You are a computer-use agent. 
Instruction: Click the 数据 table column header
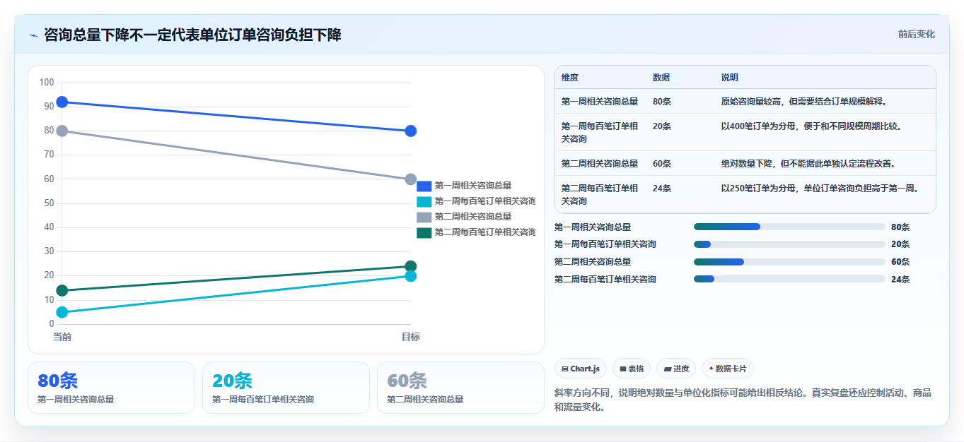(661, 78)
